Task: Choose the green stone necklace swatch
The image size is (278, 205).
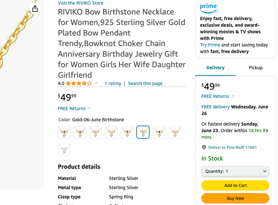Action: coord(127,132)
